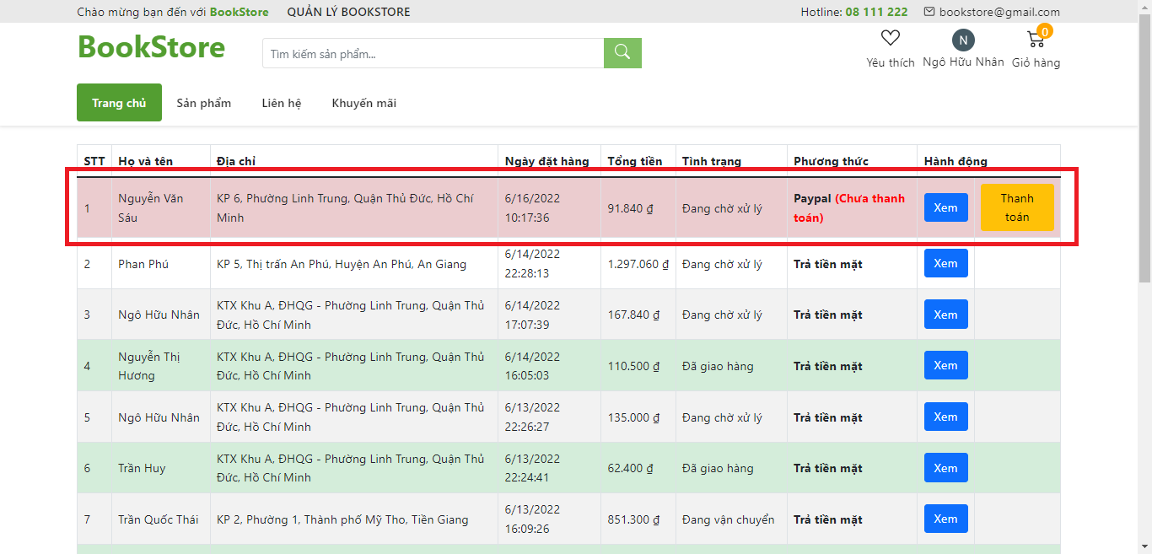
Task: Click the BookStore logo
Action: click(x=152, y=48)
